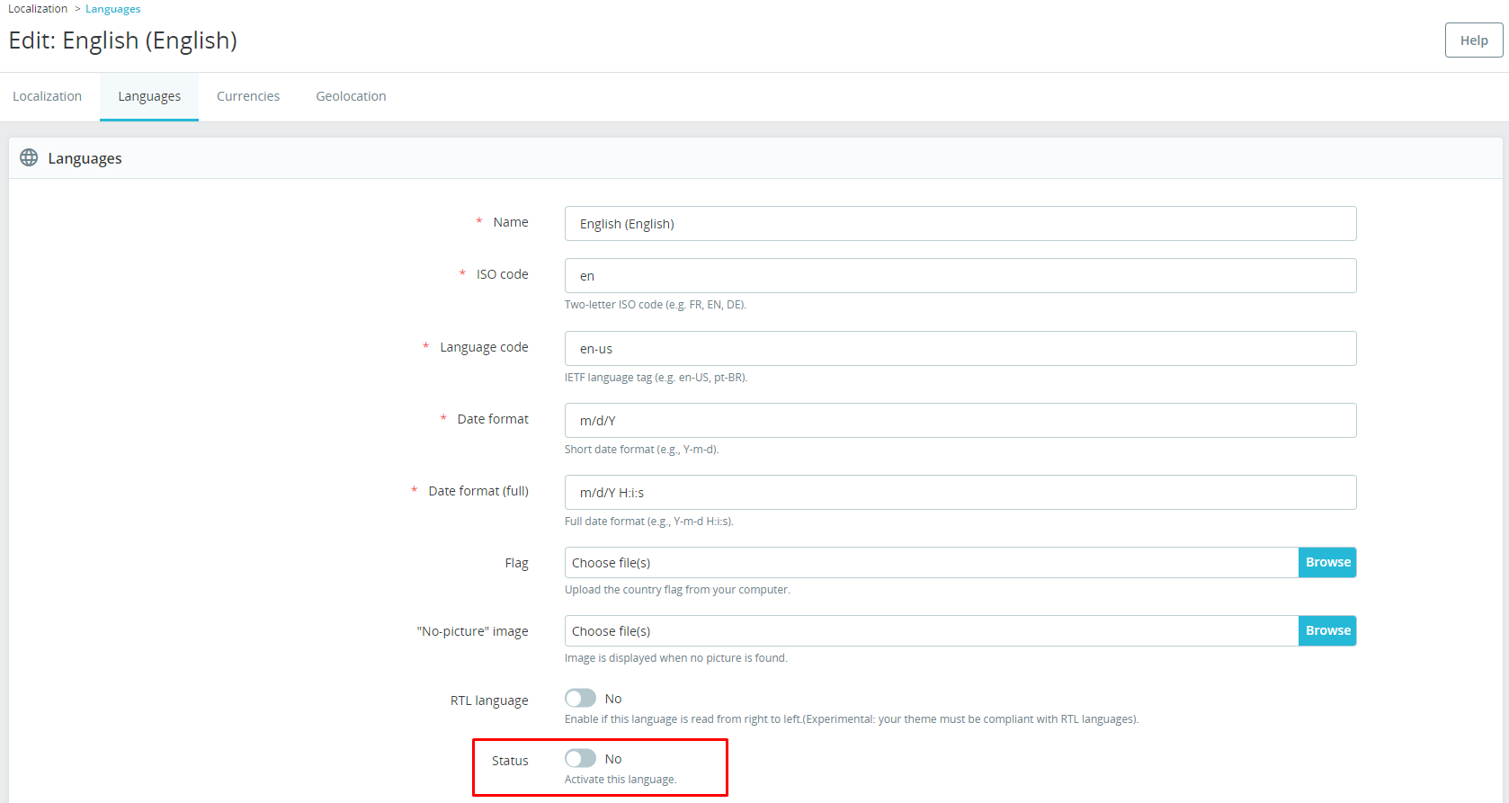
Task: Edit the Date format (full) field
Action: [x=960, y=493]
